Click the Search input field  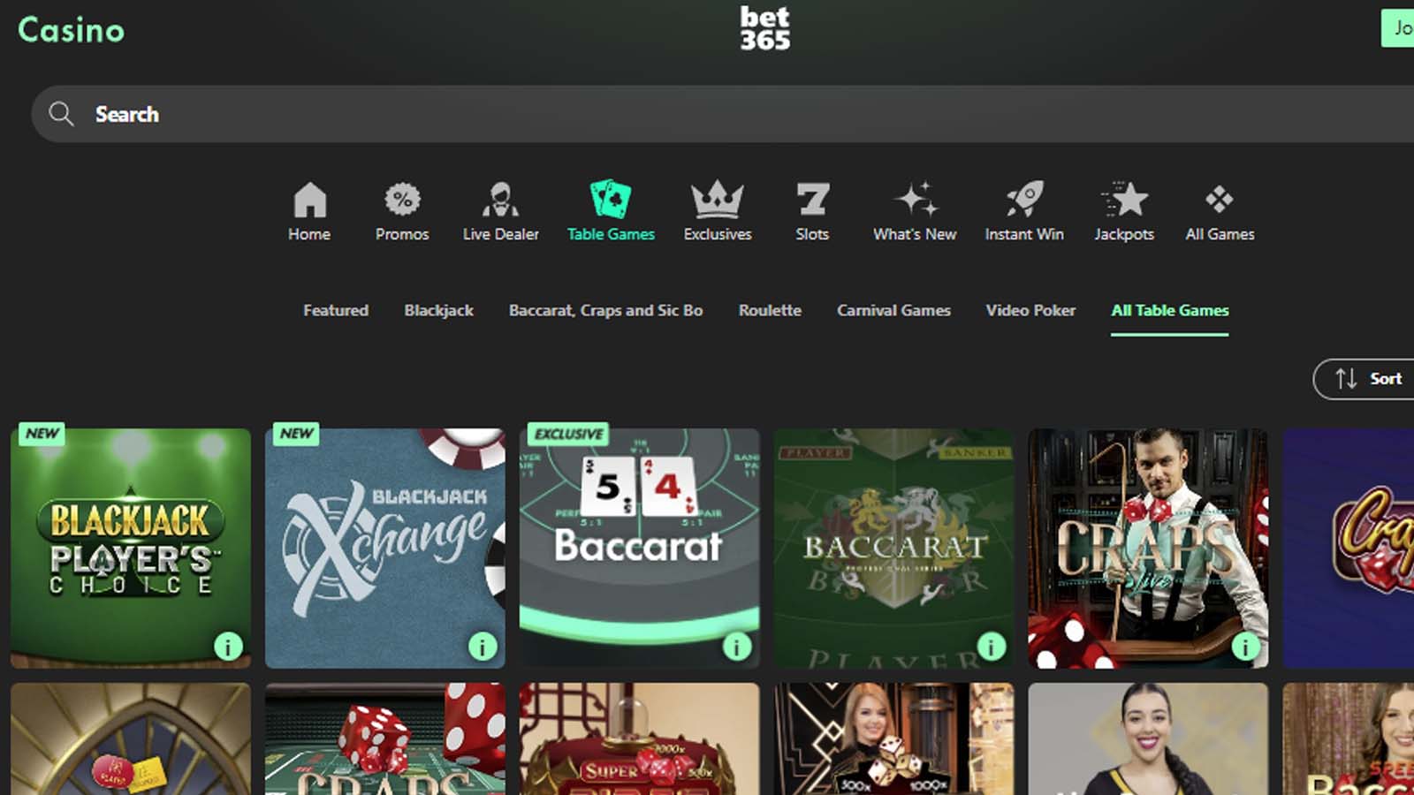(x=723, y=114)
